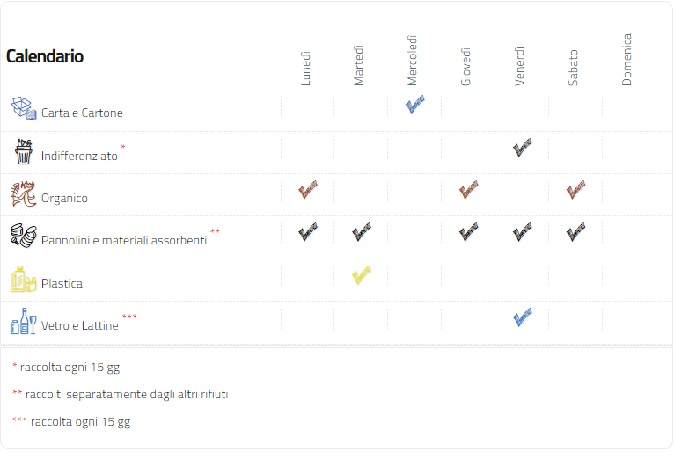Click the yellow Plastica bottles icon
674x452 pixels.
24,279
